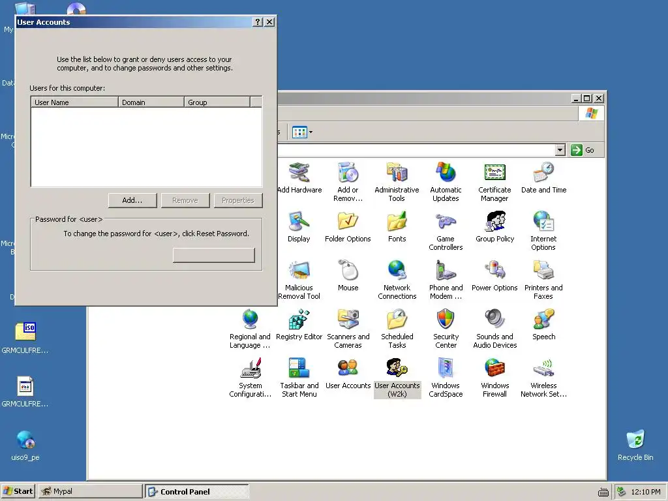Click the users list empty input area

point(147,147)
